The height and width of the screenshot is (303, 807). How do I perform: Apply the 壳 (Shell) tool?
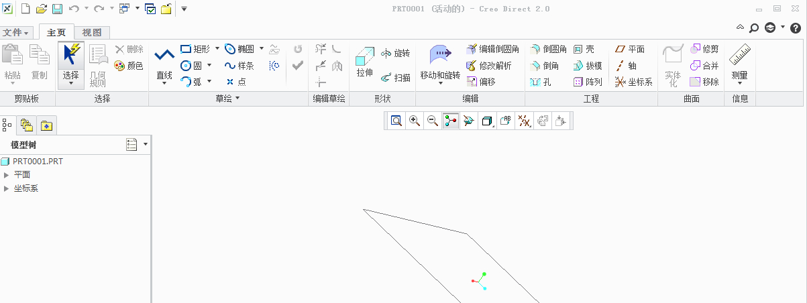(584, 50)
